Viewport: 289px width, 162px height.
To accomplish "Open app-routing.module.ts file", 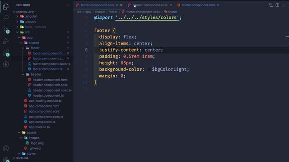I will [x=45, y=101].
